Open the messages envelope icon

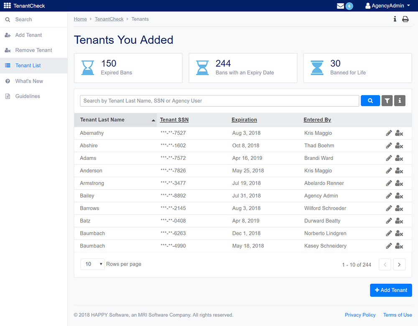(341, 6)
